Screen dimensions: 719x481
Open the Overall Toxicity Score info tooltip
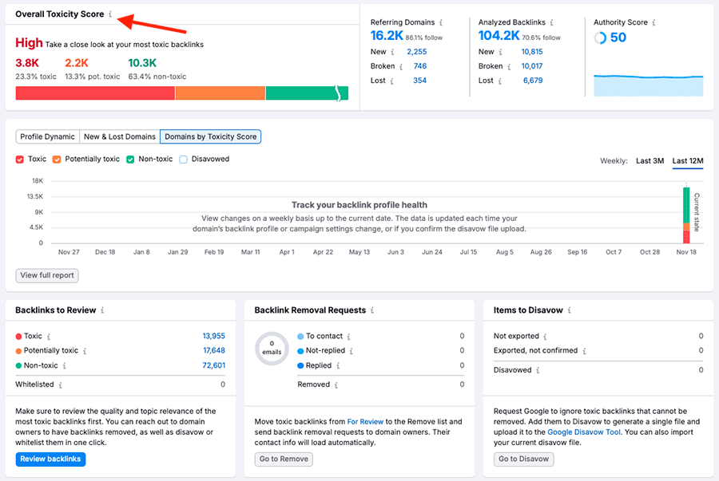pos(109,14)
